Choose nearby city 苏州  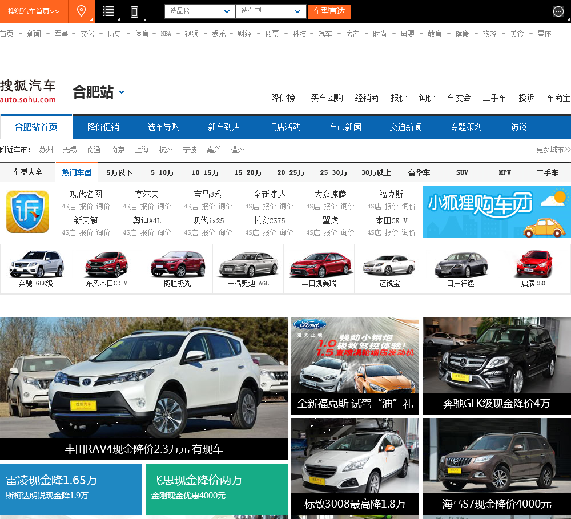[x=46, y=150]
